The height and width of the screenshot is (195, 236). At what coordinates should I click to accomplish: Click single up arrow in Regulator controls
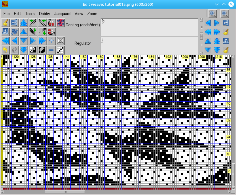(x=208, y=41)
